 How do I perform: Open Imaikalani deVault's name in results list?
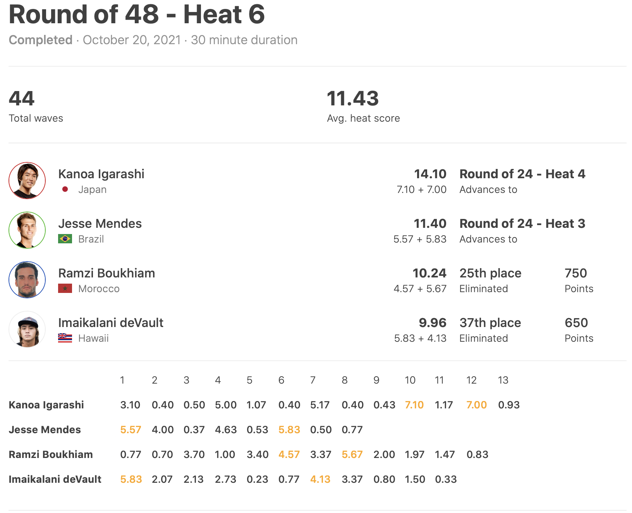point(111,323)
